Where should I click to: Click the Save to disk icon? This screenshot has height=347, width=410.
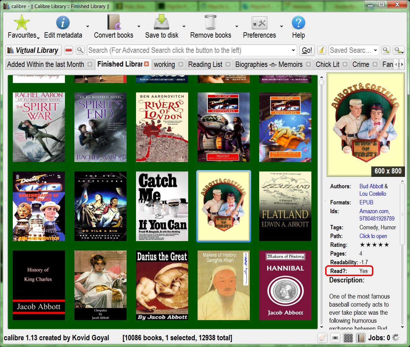pos(162,23)
